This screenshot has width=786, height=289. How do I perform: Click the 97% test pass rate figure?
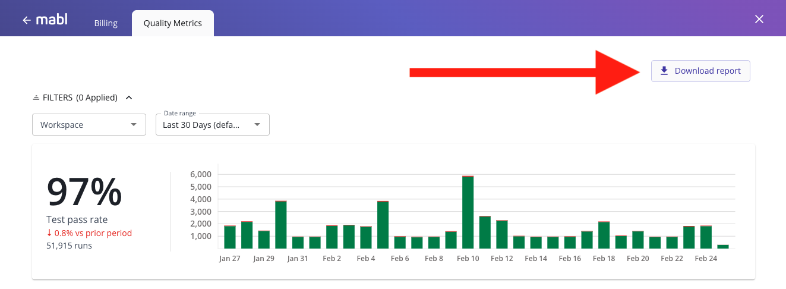84,192
